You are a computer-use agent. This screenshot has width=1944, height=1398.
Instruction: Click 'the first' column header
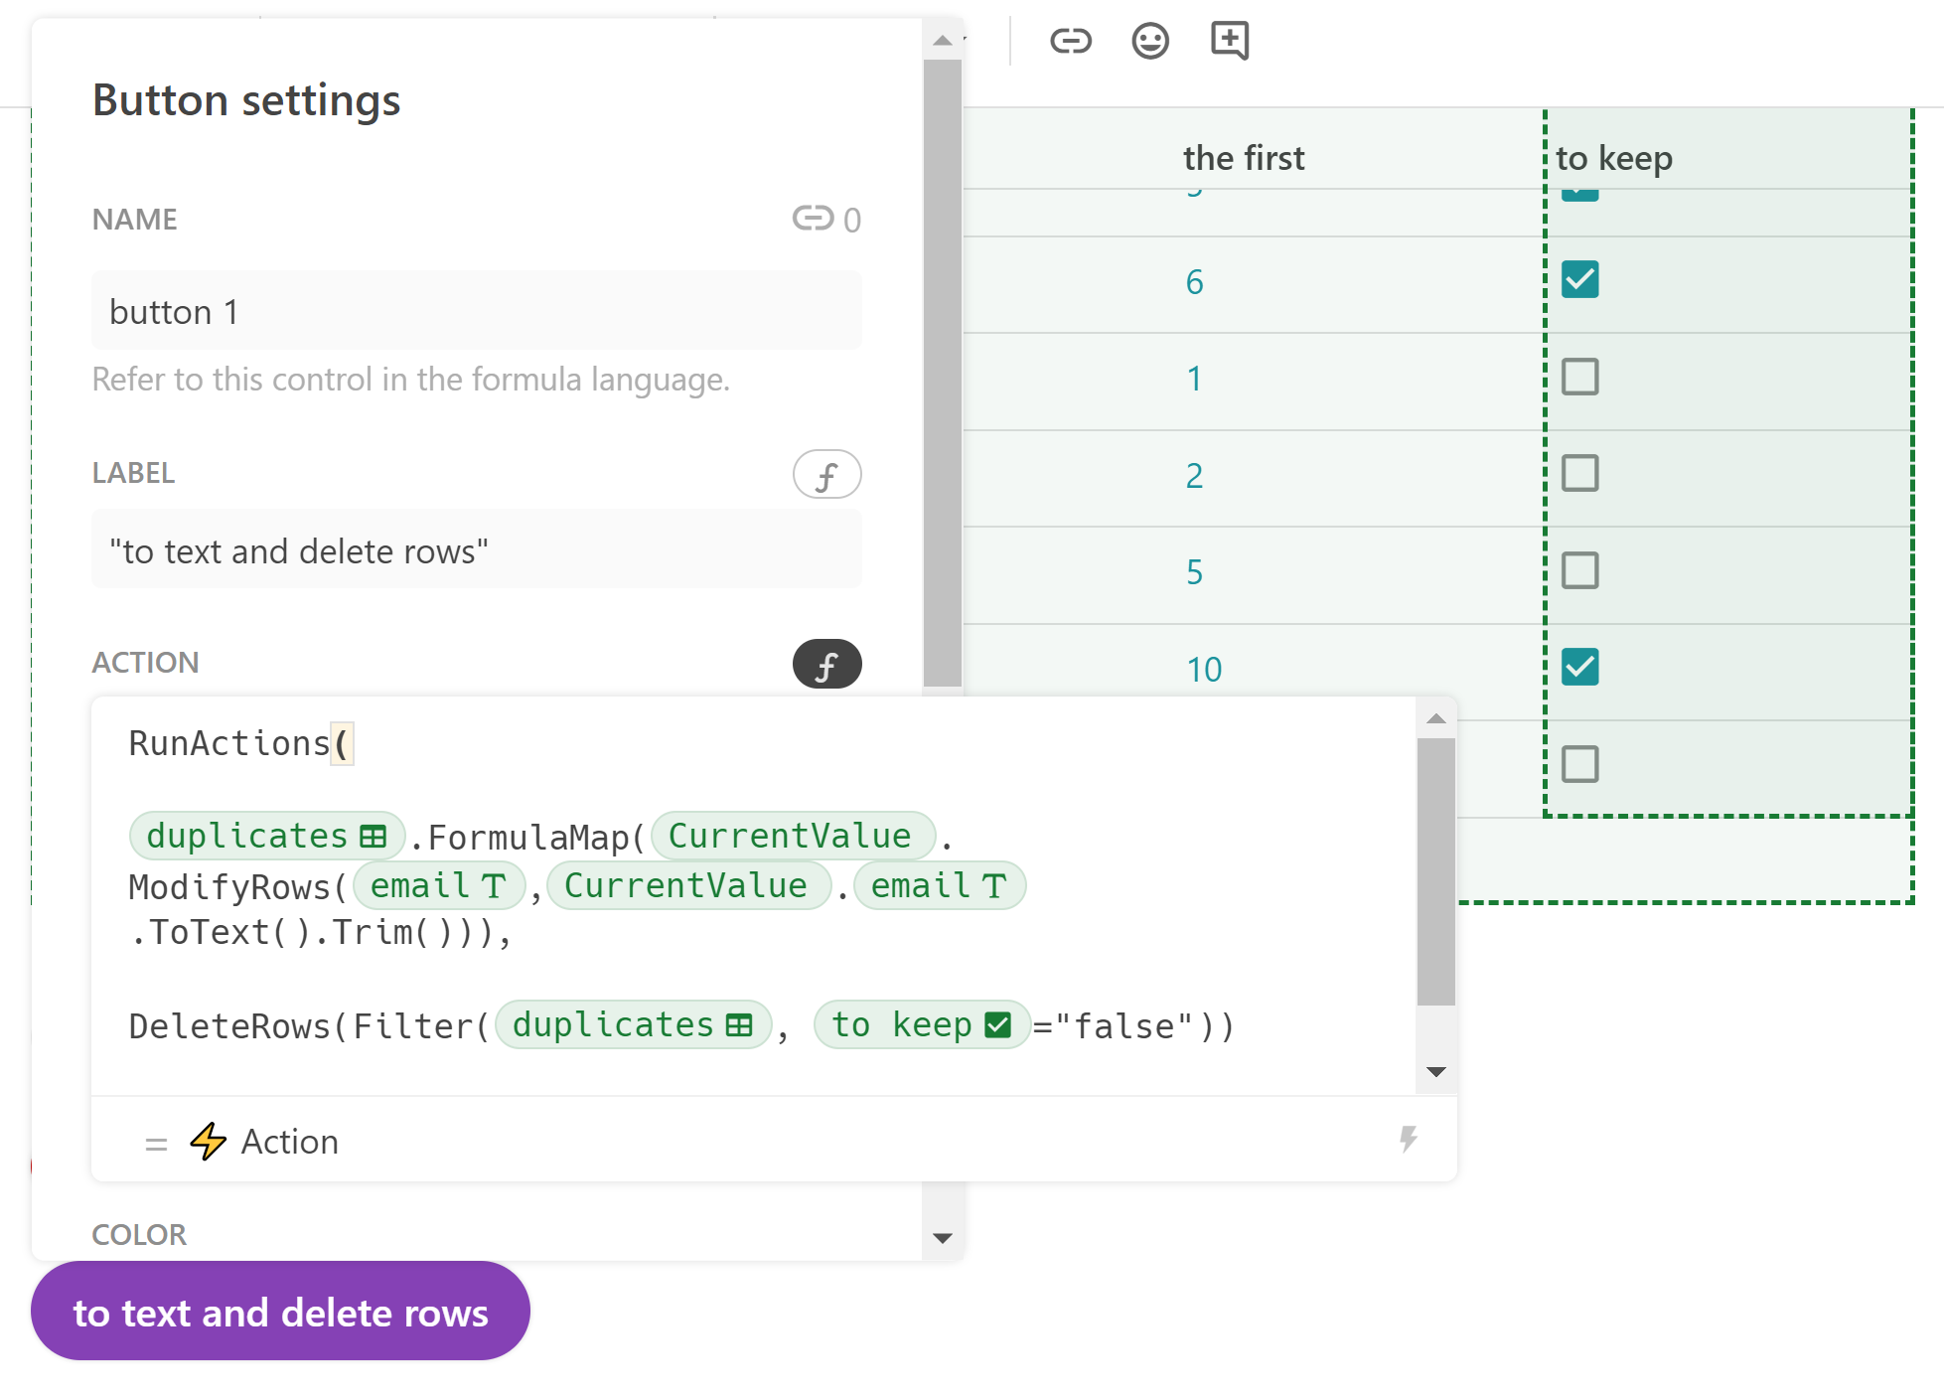(x=1243, y=158)
